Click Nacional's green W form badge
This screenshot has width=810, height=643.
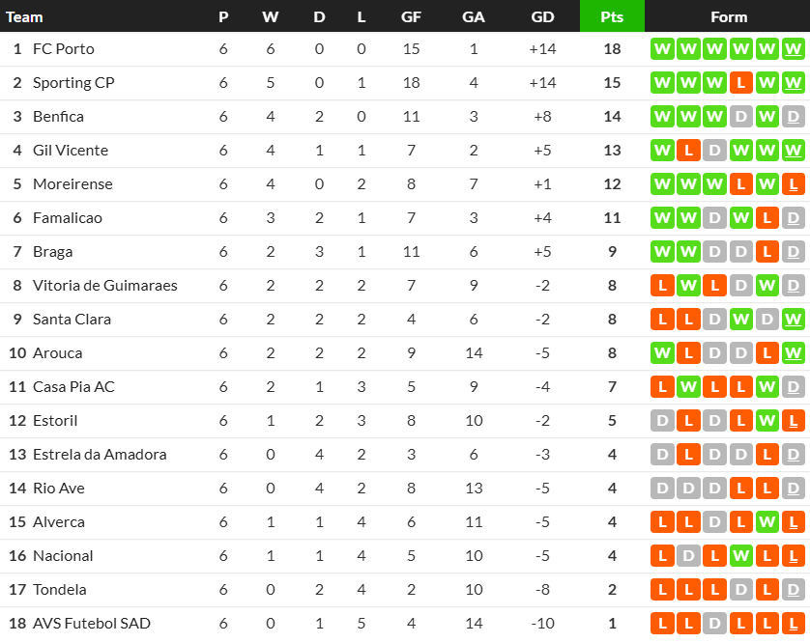(740, 556)
